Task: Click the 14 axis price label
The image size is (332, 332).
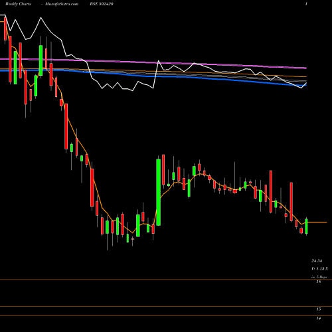Action: [x=319, y=319]
